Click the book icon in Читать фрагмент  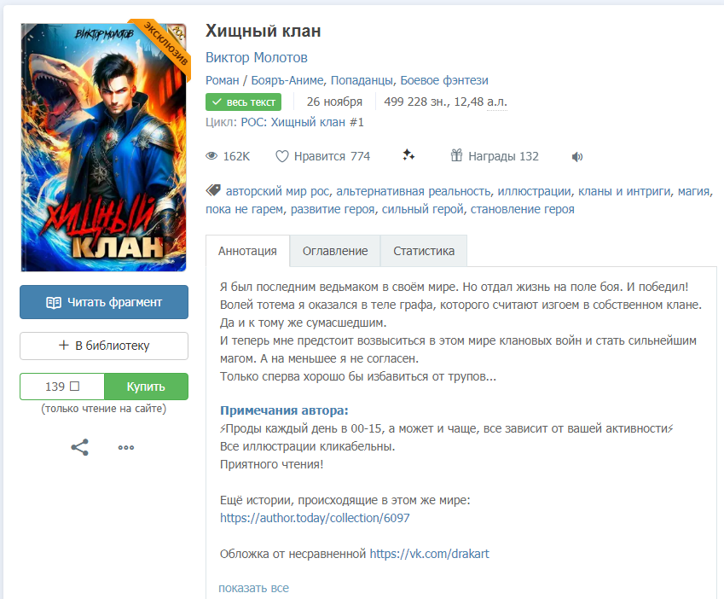[54, 303]
